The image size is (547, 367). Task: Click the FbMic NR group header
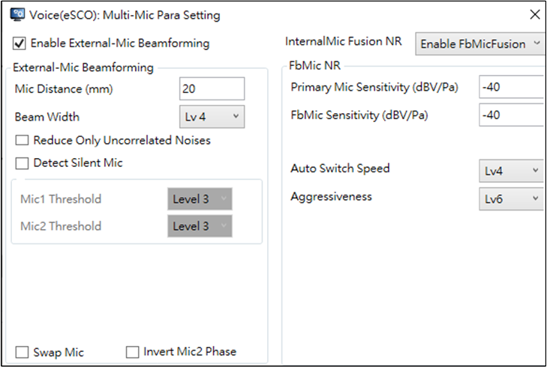(x=314, y=65)
